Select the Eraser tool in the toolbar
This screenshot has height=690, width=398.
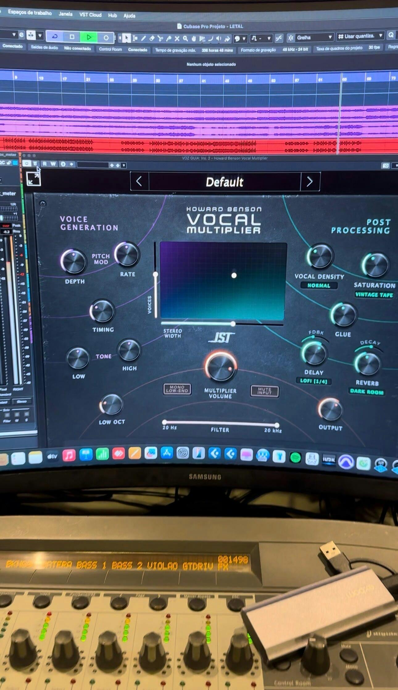pos(152,39)
